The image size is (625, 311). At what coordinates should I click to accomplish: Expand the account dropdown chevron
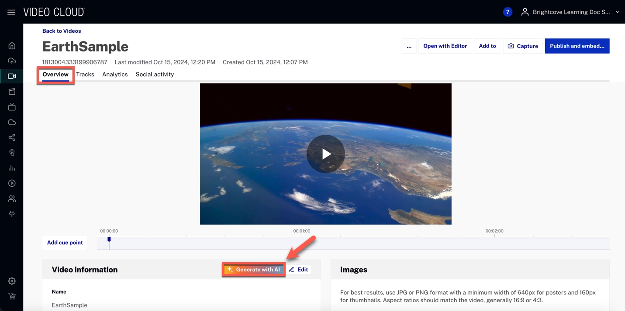tap(617, 12)
